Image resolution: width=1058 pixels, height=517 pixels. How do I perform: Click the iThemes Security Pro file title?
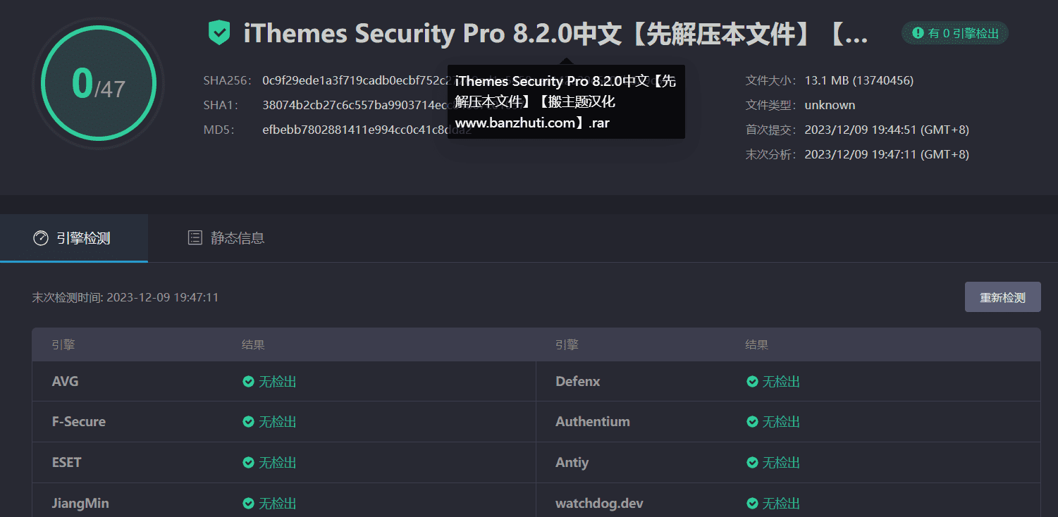pyautogui.click(x=555, y=33)
